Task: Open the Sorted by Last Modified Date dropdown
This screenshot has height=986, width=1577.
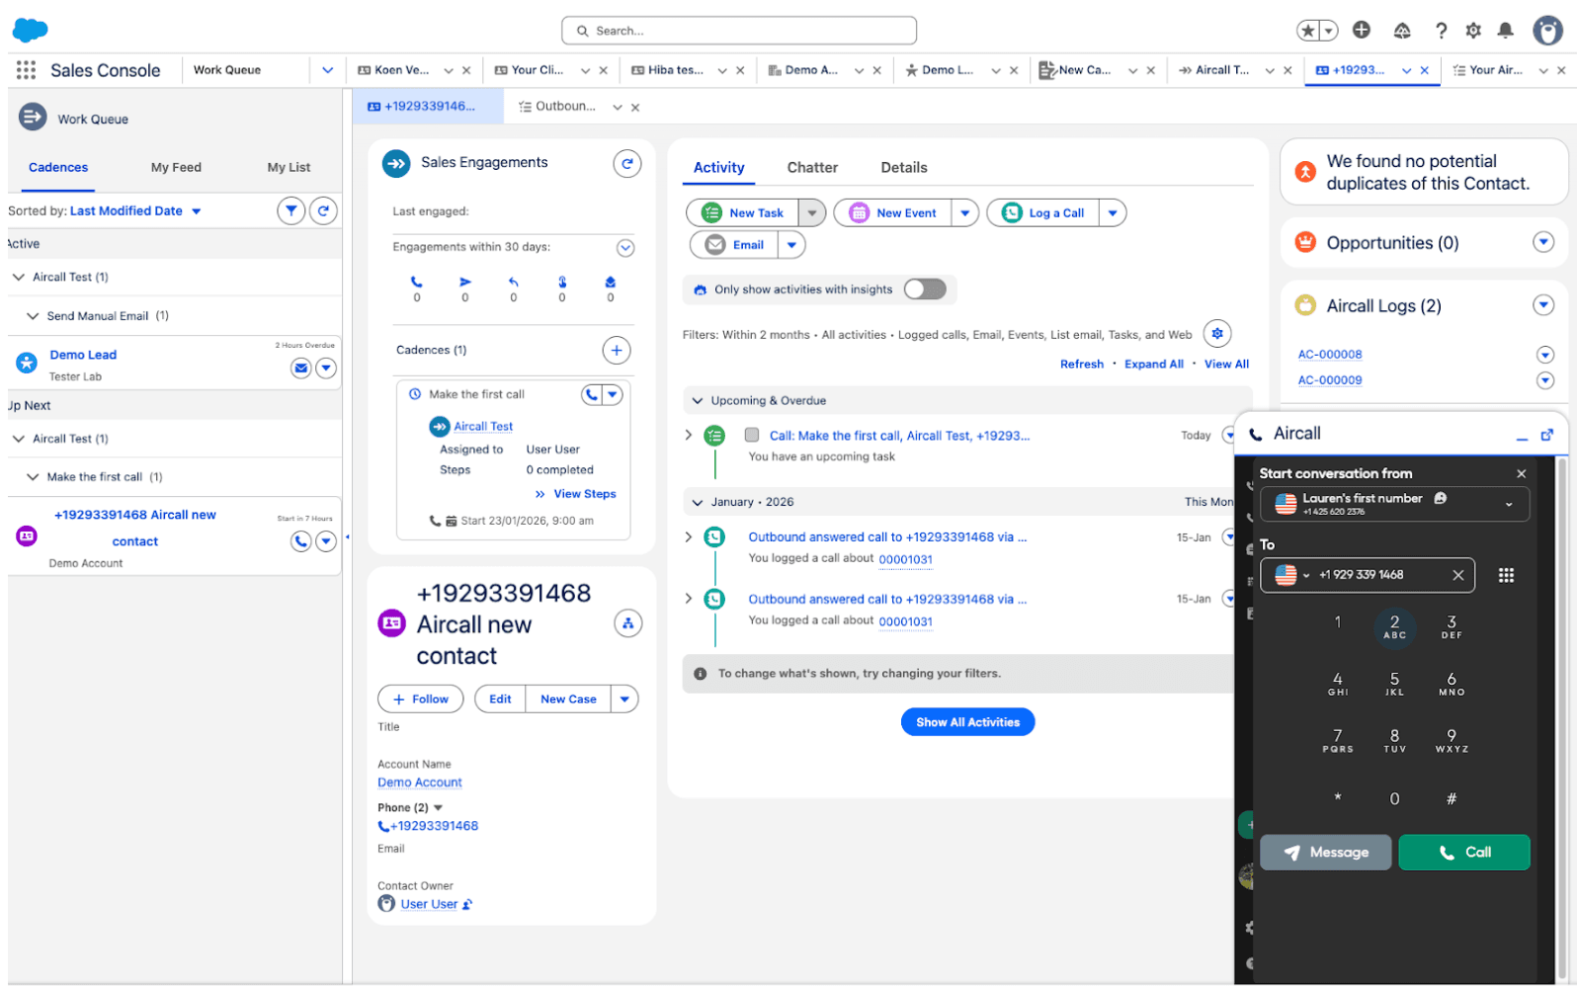Action: (x=197, y=211)
